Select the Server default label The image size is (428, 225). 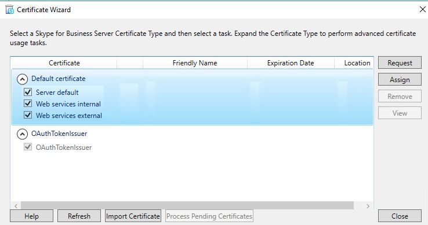[57, 93]
